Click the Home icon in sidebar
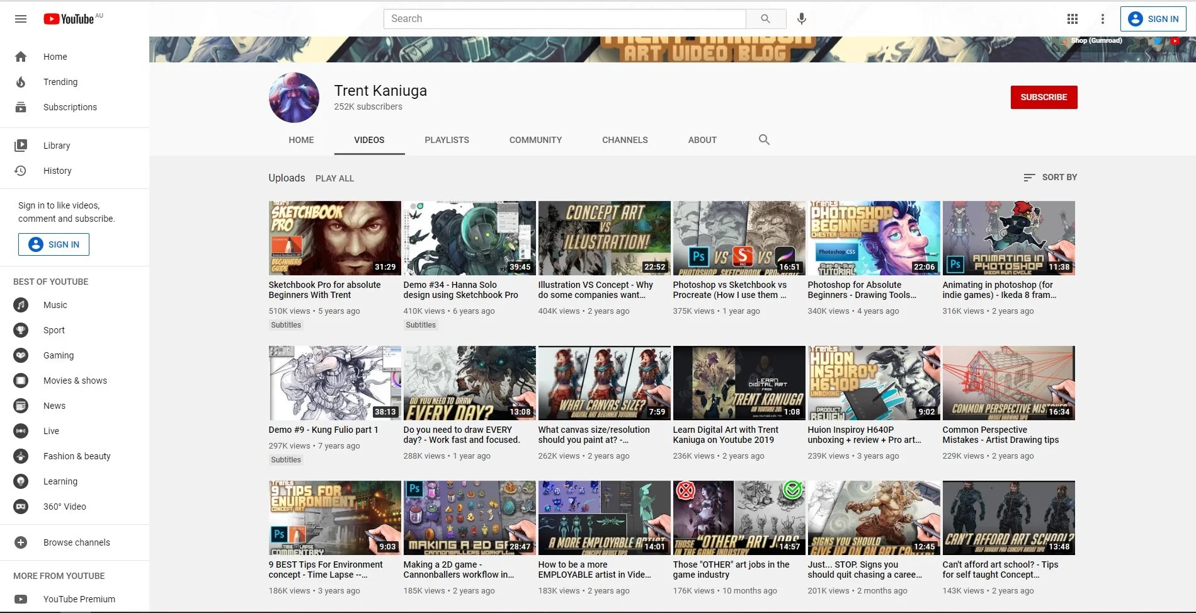This screenshot has width=1196, height=613. [21, 57]
